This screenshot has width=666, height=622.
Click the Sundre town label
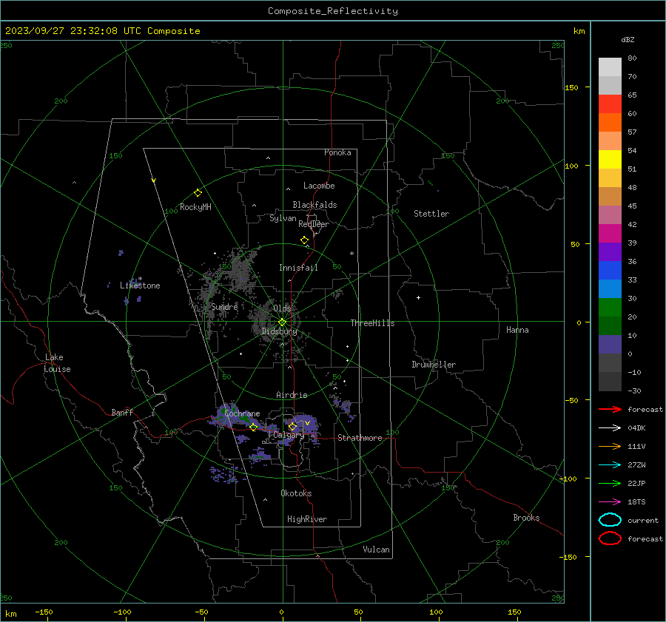pos(224,307)
